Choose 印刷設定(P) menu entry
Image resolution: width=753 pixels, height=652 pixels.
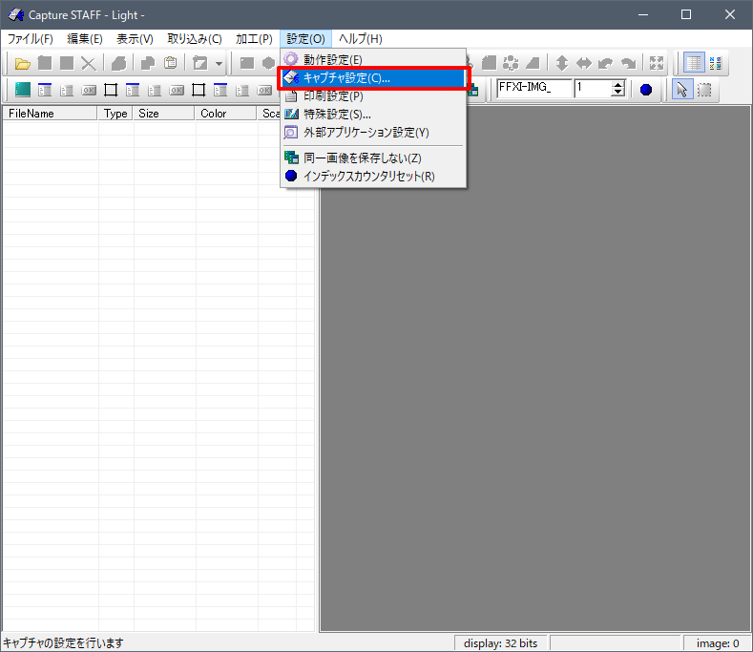click(x=373, y=96)
